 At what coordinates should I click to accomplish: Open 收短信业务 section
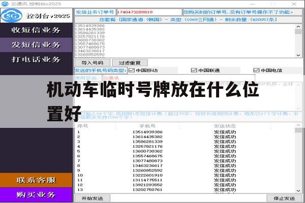pyautogui.click(x=36, y=30)
